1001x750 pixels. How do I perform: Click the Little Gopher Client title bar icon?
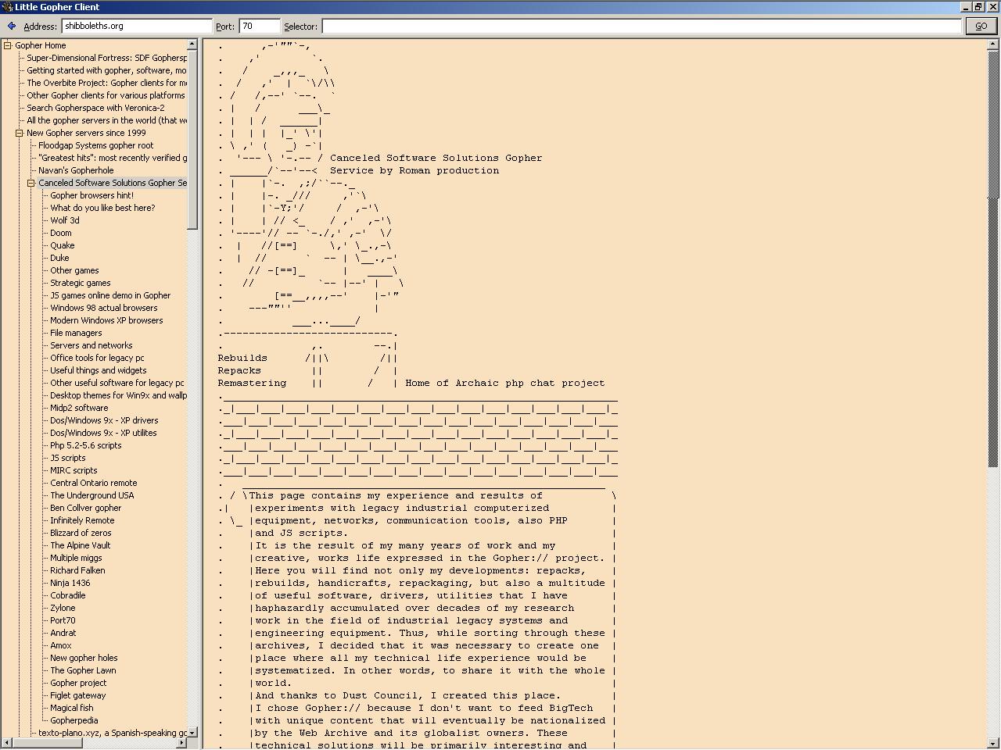coord(7,7)
